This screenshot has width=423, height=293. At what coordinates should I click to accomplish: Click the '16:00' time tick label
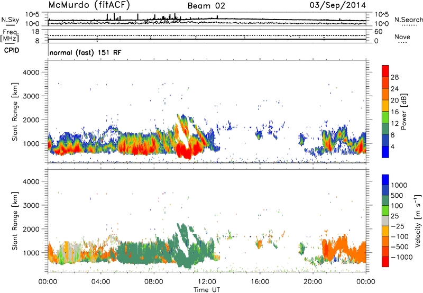point(260,282)
